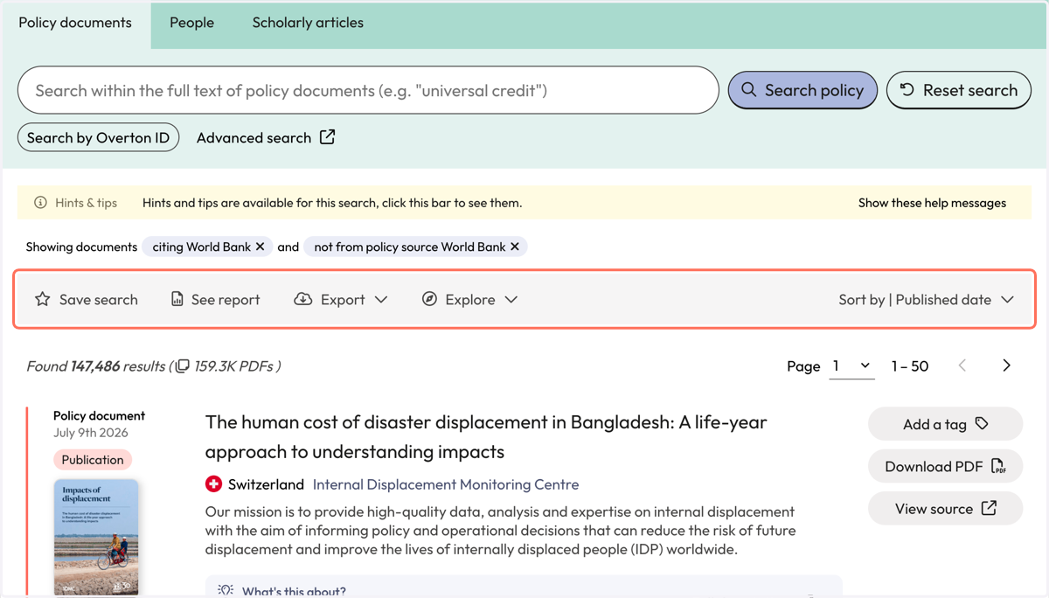
Task: Click the Switzerland country label
Action: (266, 484)
